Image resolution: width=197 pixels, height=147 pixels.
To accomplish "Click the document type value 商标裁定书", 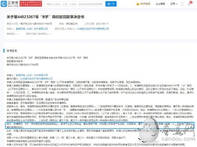I will point(72,24).
